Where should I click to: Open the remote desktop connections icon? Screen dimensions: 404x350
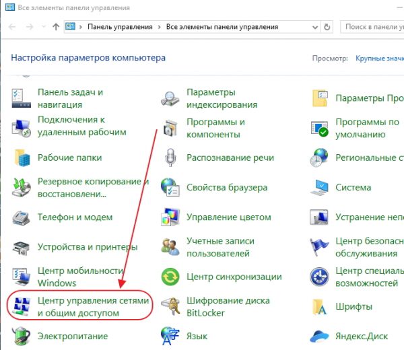(21, 128)
